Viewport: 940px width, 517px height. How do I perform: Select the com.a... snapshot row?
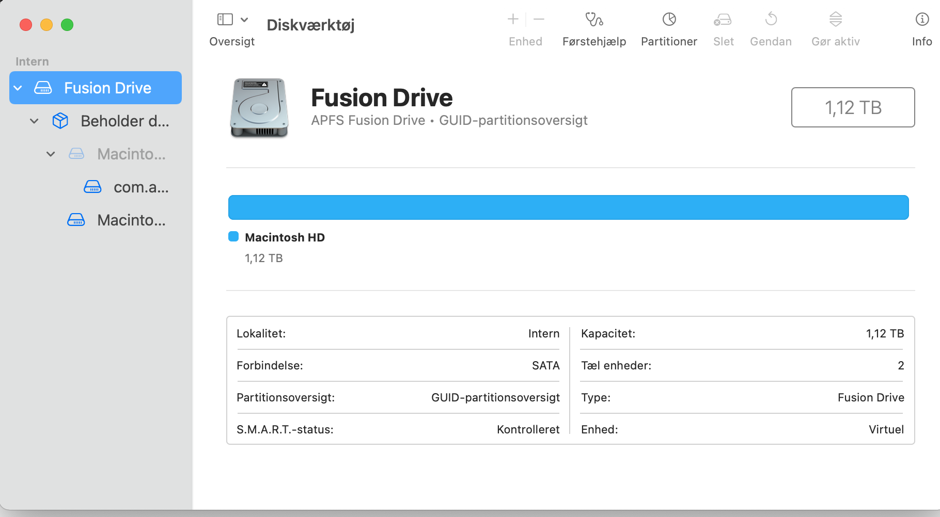pos(96,187)
